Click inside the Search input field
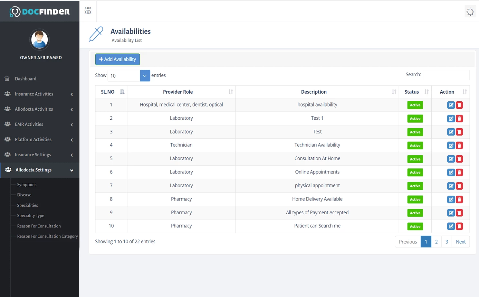The height and width of the screenshot is (297, 479). [x=446, y=75]
